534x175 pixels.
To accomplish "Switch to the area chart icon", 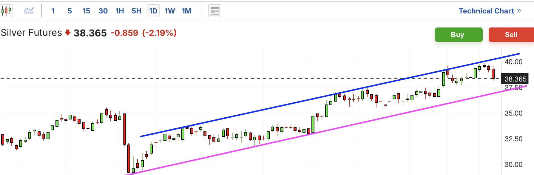I will point(29,11).
